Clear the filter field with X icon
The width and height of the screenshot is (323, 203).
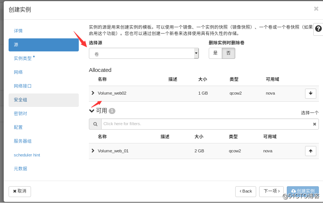pos(314,124)
